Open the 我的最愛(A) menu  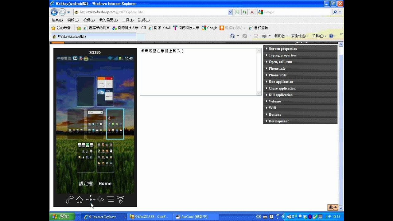[x=108, y=20]
